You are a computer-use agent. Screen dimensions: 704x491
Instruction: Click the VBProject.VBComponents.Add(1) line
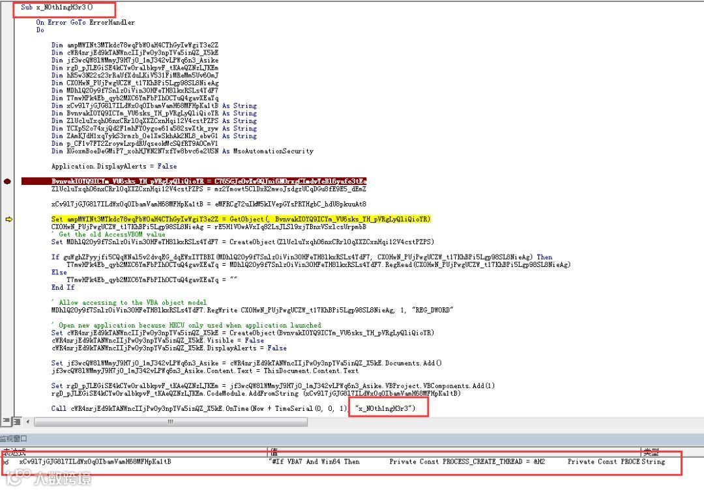click(273, 386)
